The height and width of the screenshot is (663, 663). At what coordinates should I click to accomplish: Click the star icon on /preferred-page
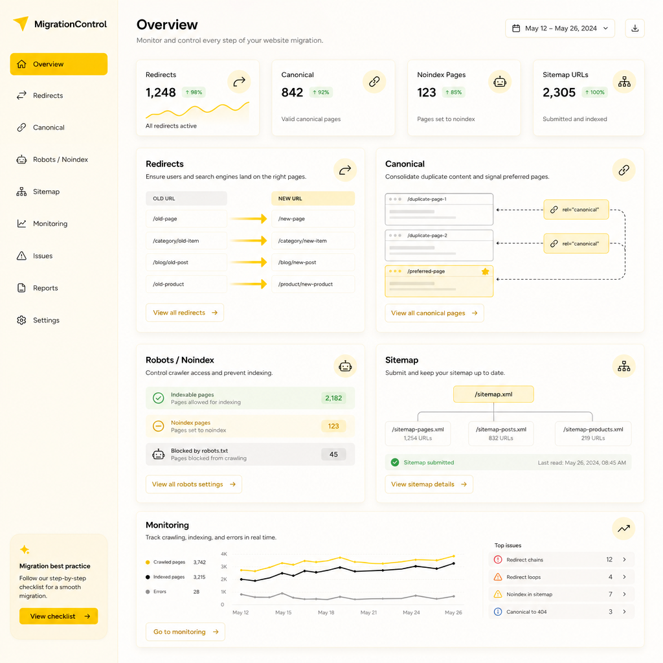click(485, 271)
